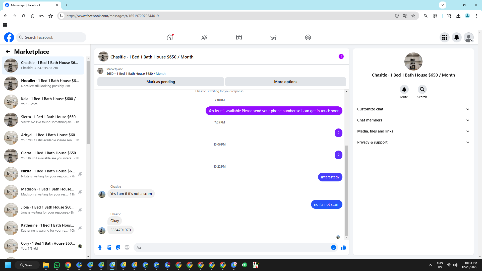Click the chat message scrollbar thumb
The height and width of the screenshot is (271, 482).
tap(346, 191)
